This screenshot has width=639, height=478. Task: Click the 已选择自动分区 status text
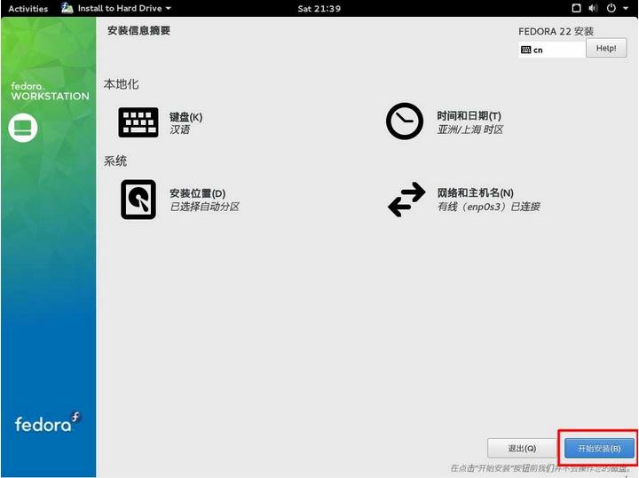(205, 207)
